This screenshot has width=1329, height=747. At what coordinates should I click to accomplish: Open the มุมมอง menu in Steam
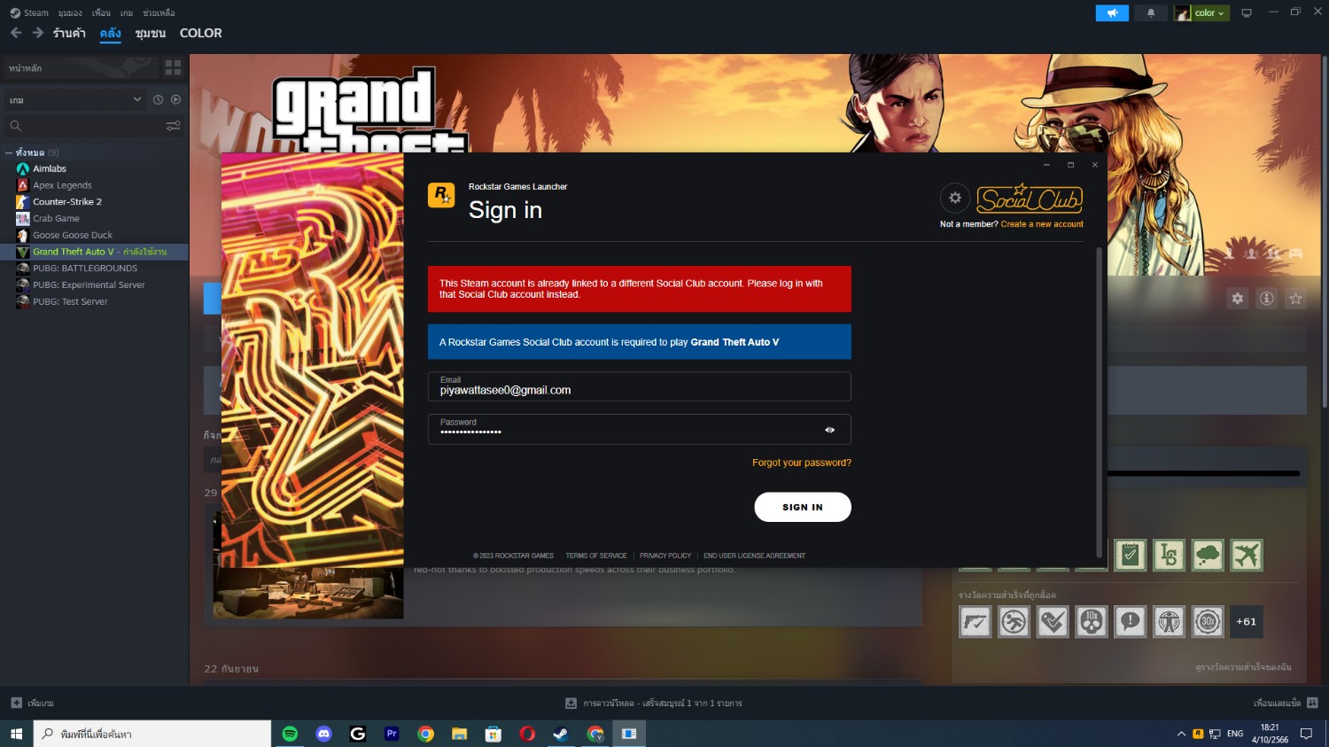click(x=70, y=12)
